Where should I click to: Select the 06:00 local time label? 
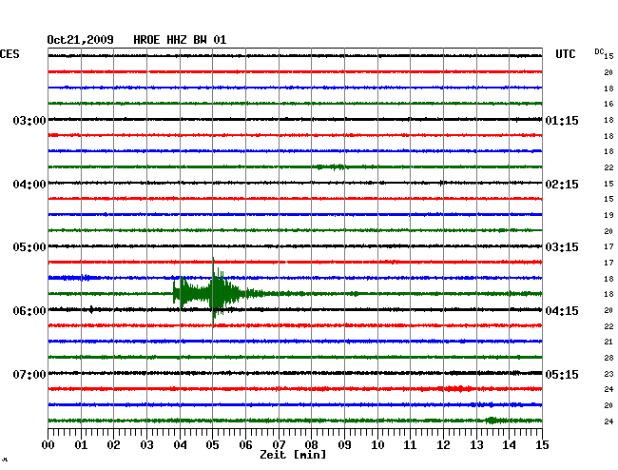coord(29,311)
